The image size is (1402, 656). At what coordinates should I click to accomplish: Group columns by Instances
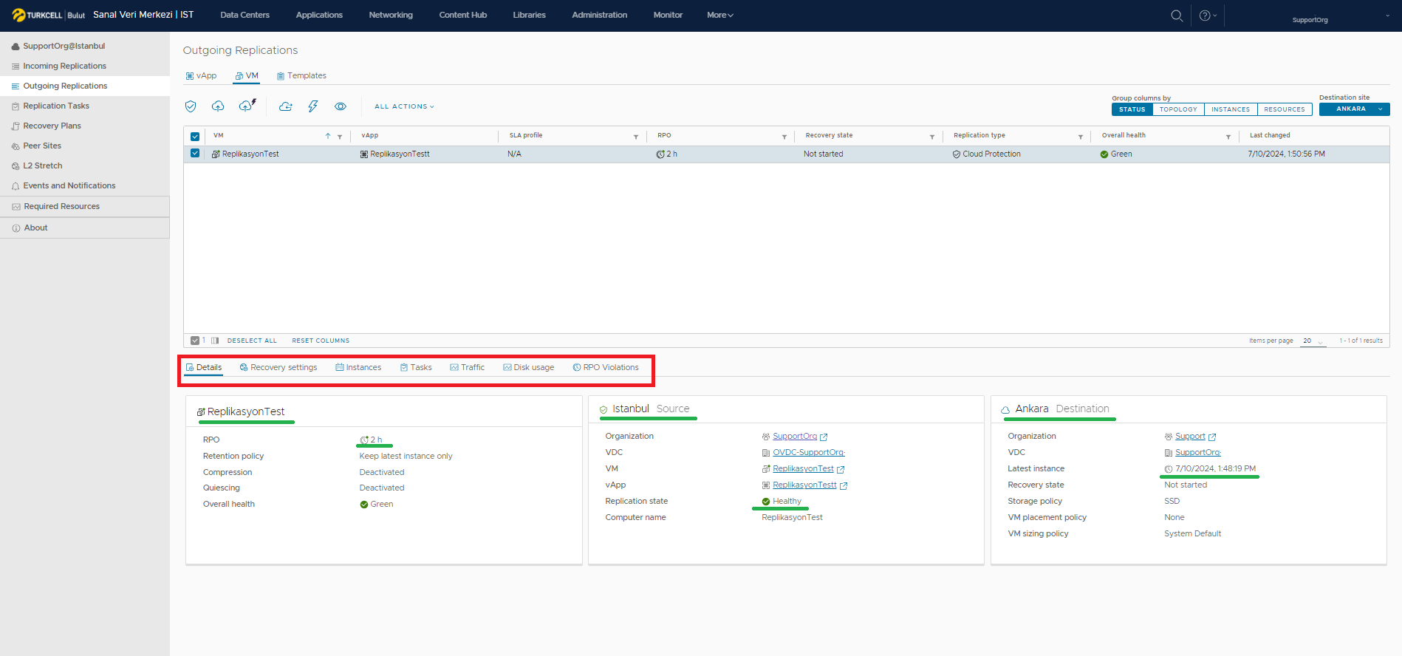coord(1231,109)
